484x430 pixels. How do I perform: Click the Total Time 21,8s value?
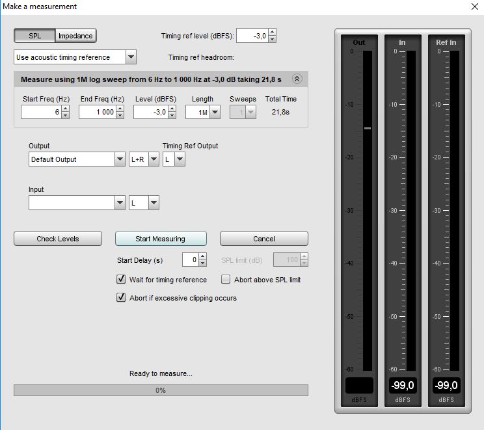click(280, 112)
